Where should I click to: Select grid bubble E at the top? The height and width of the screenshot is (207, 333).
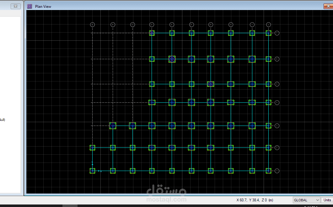pos(172,25)
